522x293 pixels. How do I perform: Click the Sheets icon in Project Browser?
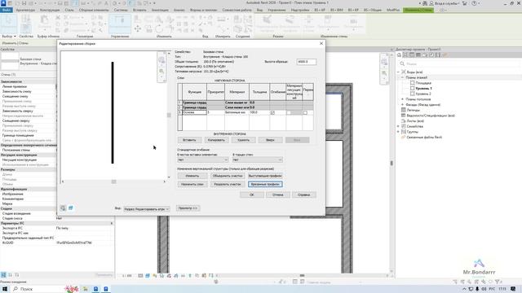(404, 121)
